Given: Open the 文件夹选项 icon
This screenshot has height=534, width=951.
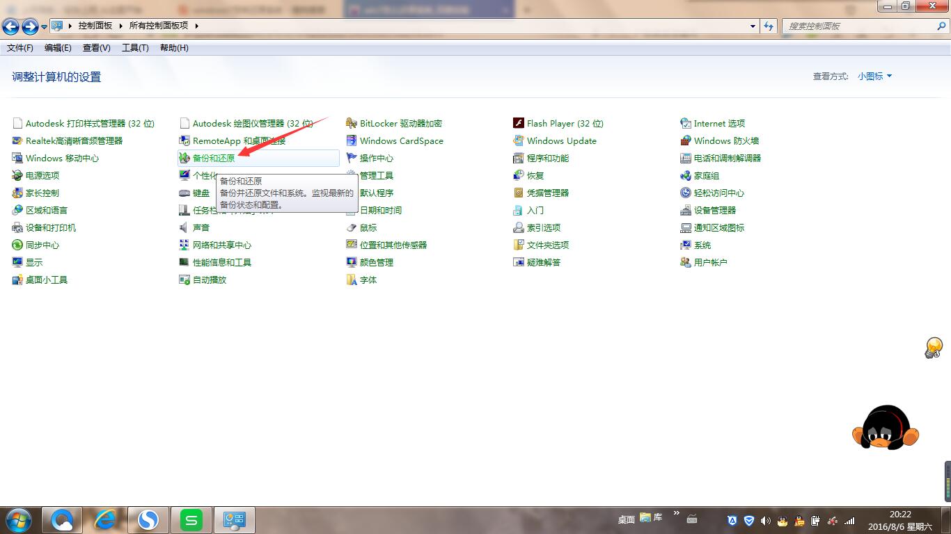Looking at the screenshot, I should click(519, 245).
